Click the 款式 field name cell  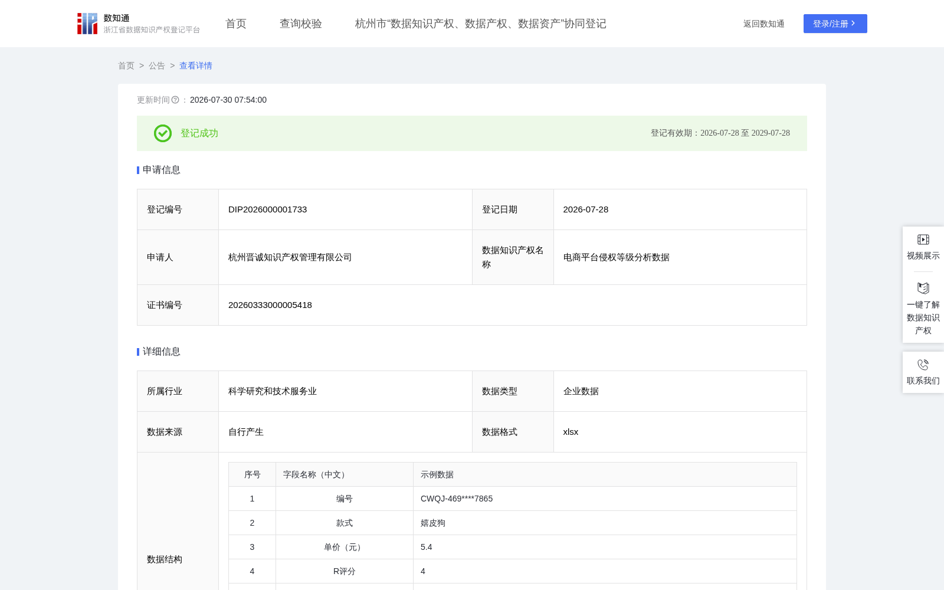(345, 523)
